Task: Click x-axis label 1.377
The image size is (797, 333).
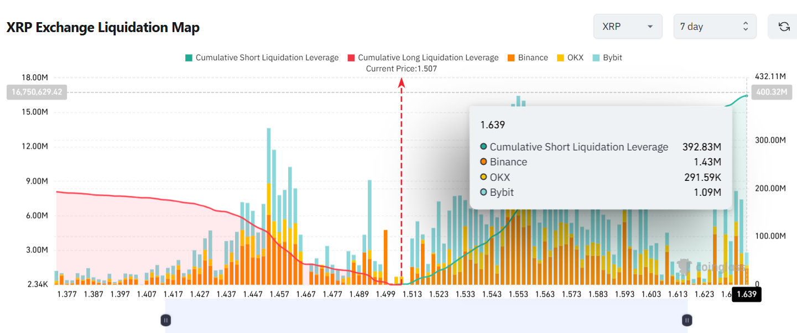Action: tap(67, 294)
